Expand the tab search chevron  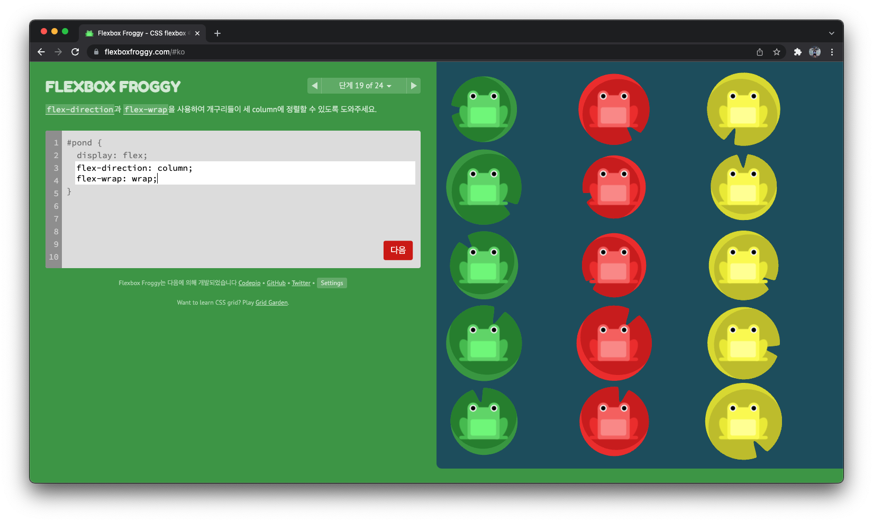[832, 33]
